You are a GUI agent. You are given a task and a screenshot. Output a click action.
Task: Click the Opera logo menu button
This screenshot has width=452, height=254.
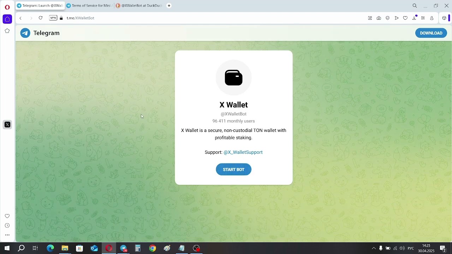click(7, 7)
